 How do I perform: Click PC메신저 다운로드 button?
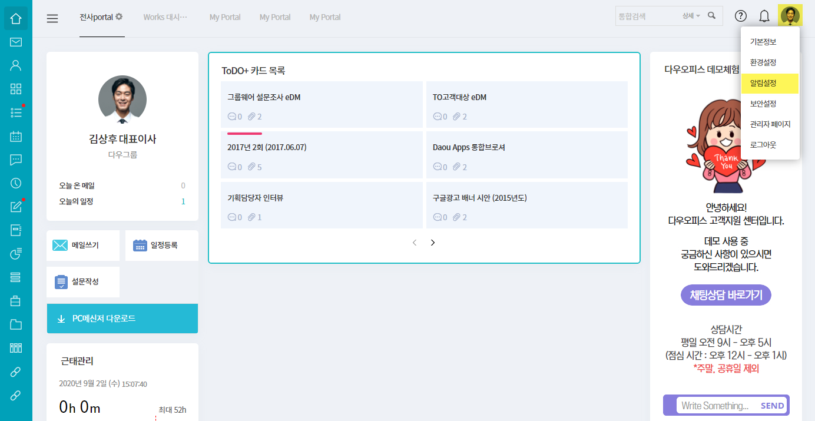122,319
